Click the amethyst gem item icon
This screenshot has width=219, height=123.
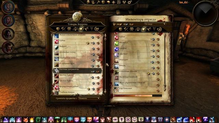(116, 55)
